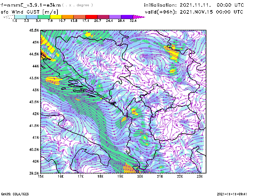Click the legend value 17.1

[86, 21]
